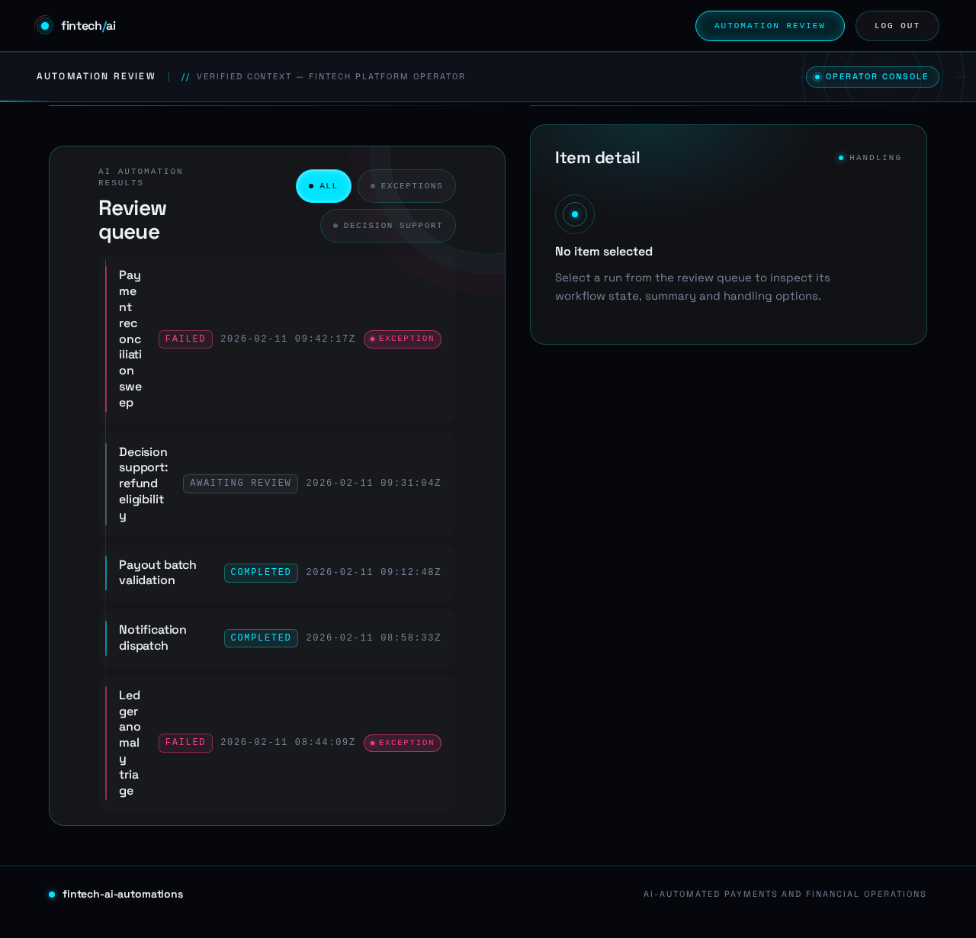Select timestamp 2026-02-11 08:58:33Z
This screenshot has width=976, height=938.
coord(374,638)
